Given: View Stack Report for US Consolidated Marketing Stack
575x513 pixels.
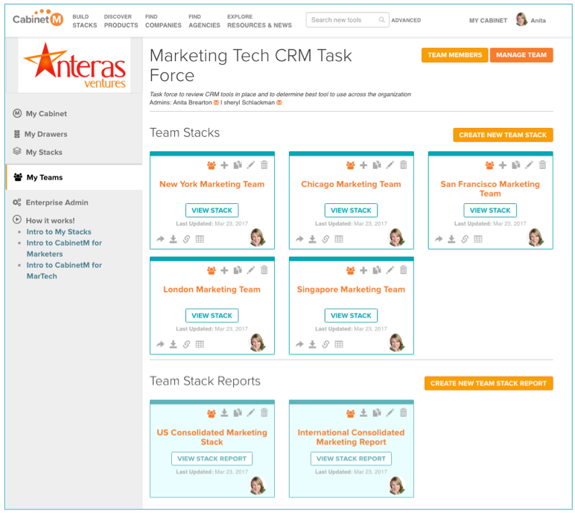Looking at the screenshot, I should (212, 459).
